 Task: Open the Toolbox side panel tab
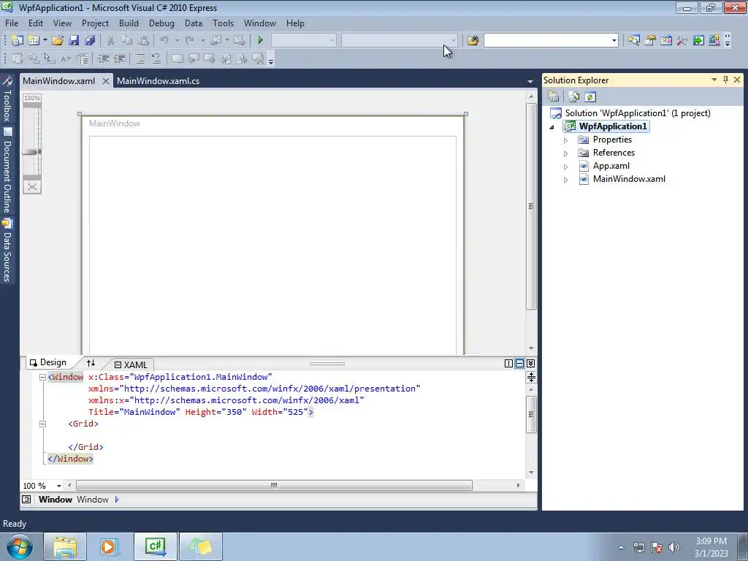(7, 99)
